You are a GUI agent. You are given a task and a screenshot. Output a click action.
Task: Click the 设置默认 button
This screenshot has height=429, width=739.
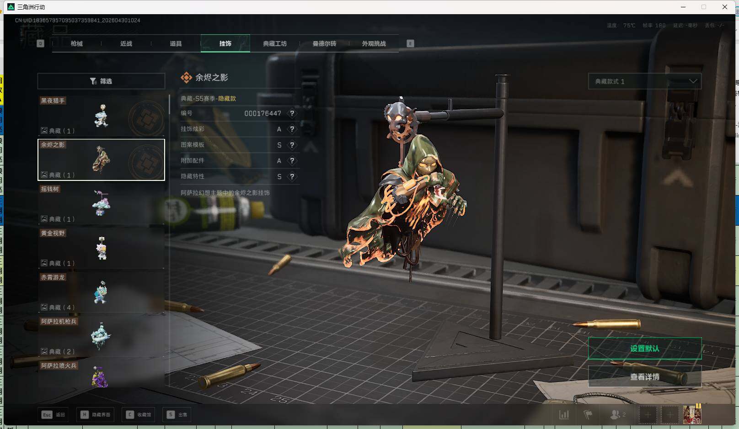coord(644,349)
